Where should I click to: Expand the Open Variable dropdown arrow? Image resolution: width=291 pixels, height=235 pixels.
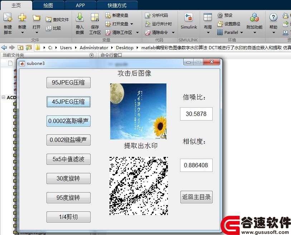click(132, 24)
